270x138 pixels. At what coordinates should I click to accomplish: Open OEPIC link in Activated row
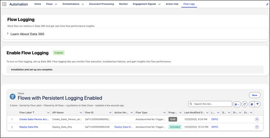point(215,127)
